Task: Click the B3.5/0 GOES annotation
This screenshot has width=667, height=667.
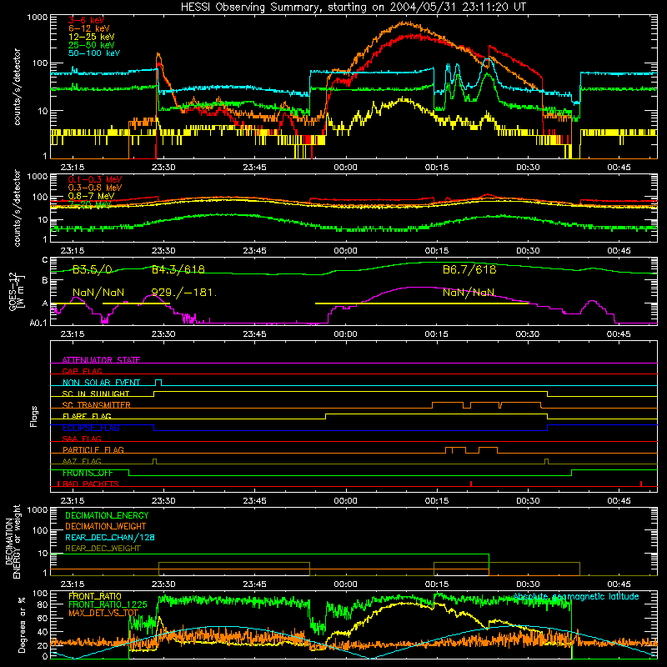Action: tap(93, 269)
